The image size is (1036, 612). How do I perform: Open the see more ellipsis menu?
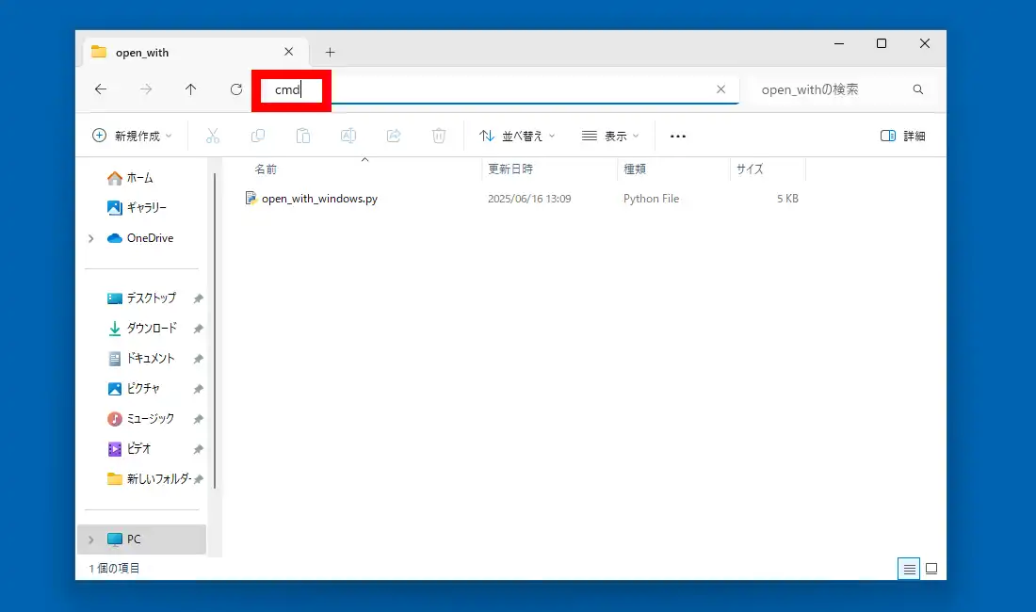click(x=678, y=136)
